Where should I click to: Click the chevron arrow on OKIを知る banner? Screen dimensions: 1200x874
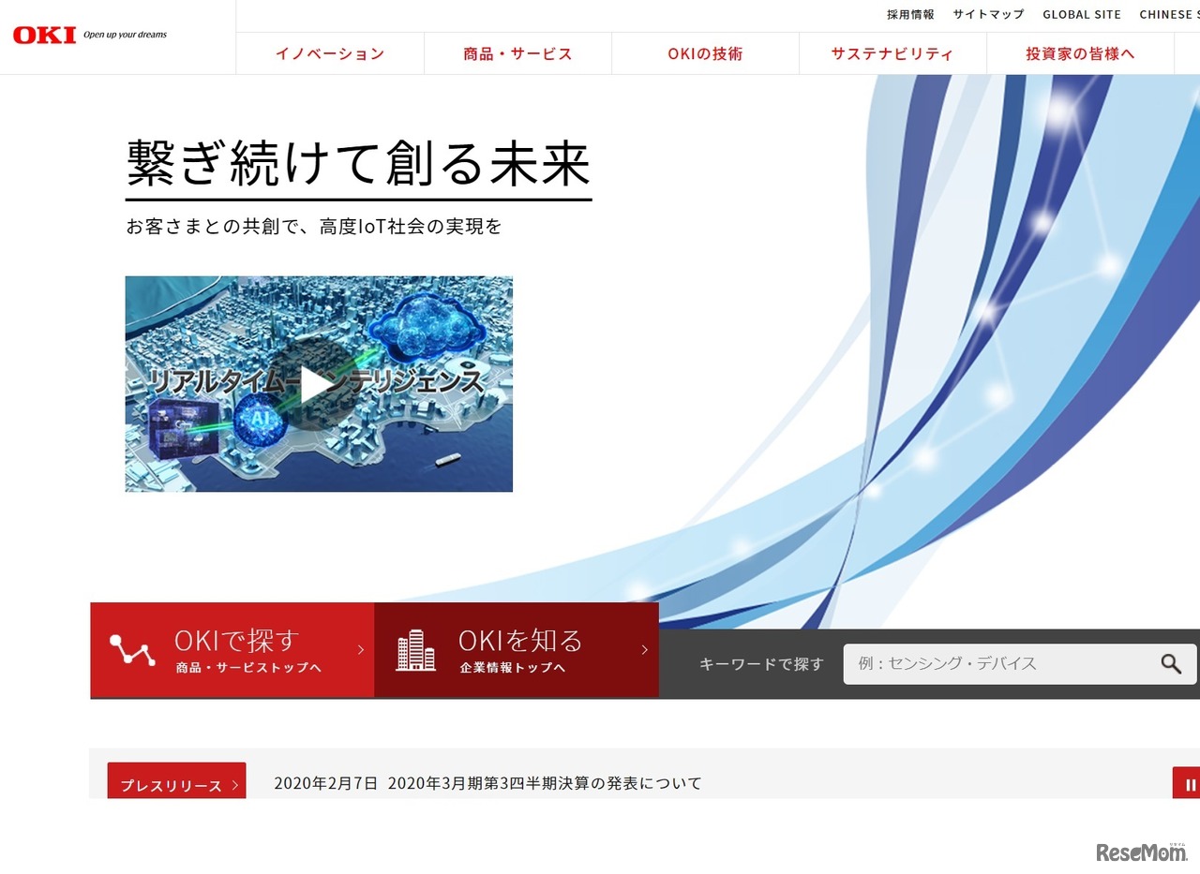coord(644,650)
